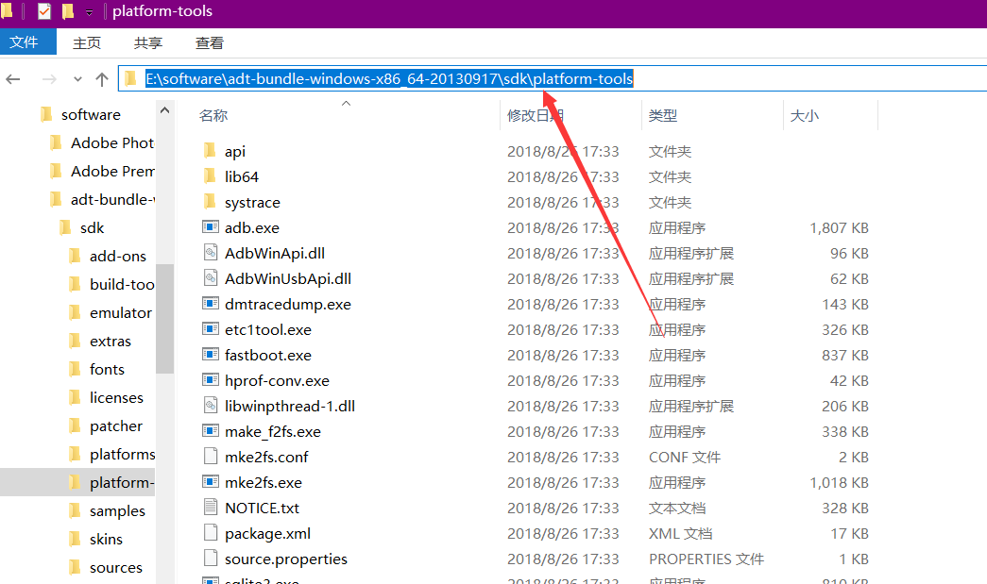Image resolution: width=987 pixels, height=584 pixels.
Task: Select licenses folder in navigation tree
Action: pyautogui.click(x=116, y=397)
